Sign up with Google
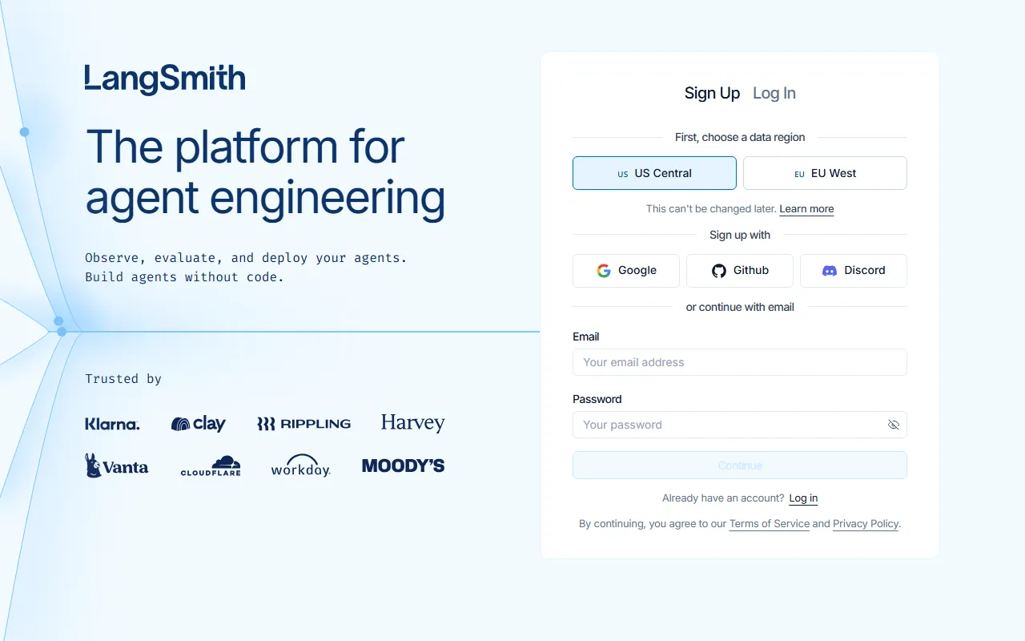This screenshot has height=641, width=1025. click(626, 271)
